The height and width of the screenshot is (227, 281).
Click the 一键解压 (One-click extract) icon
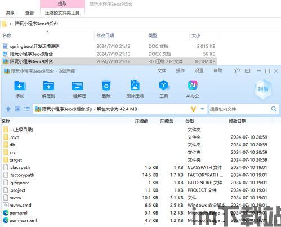click(x=77, y=86)
